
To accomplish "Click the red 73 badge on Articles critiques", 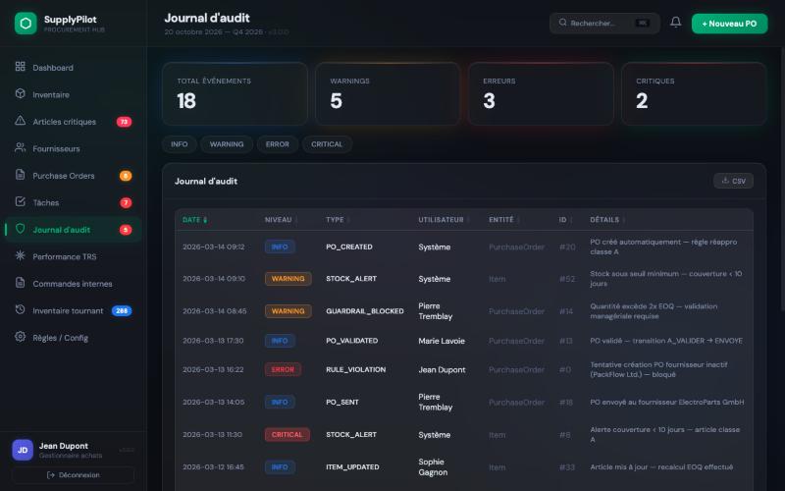I will (x=125, y=122).
